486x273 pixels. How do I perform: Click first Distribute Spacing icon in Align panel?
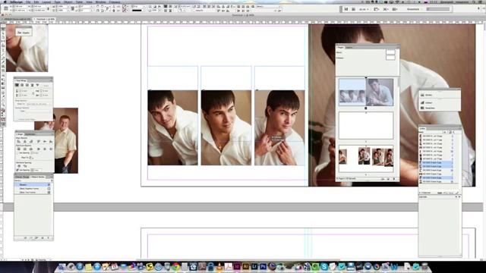[x=19, y=166]
